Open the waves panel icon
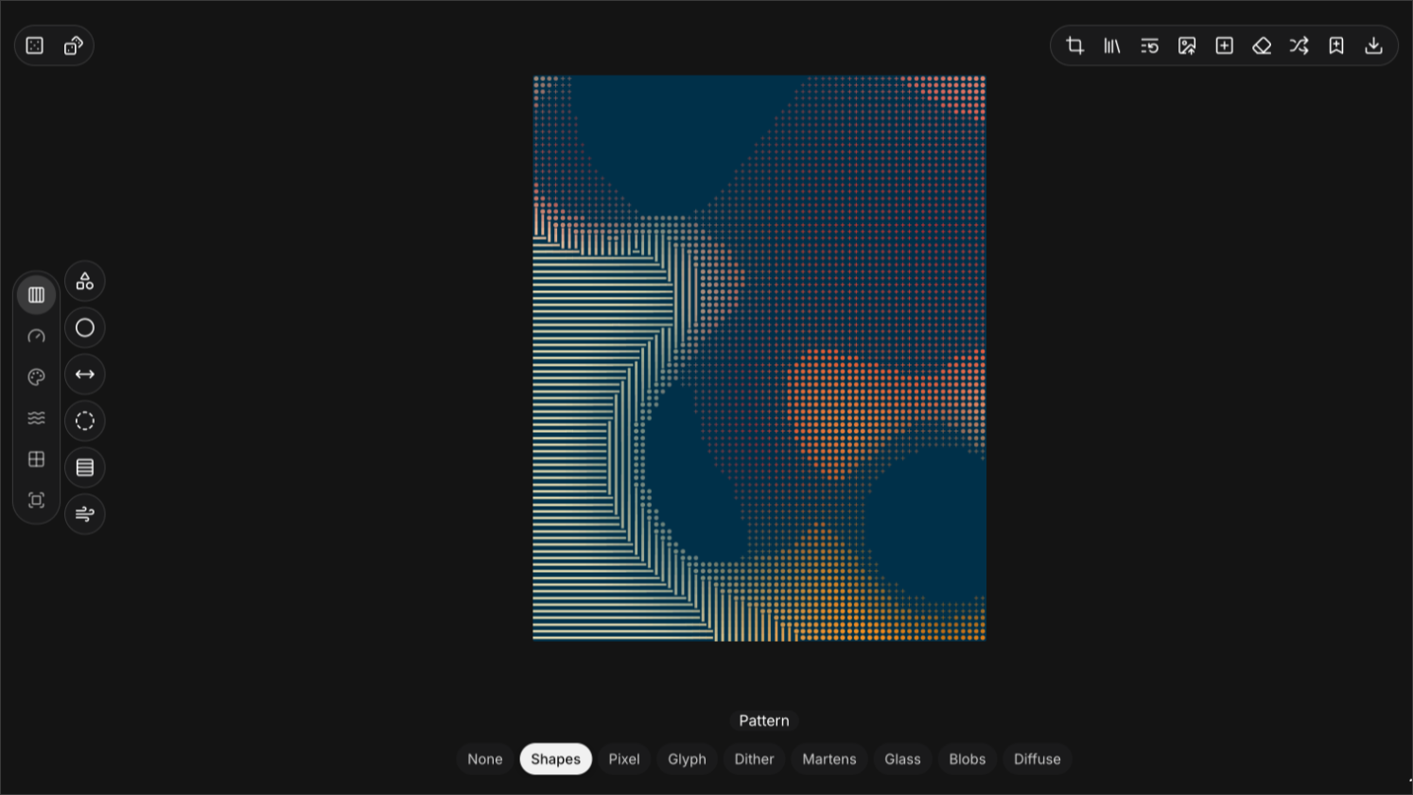Screen dimensions: 1413x795 coord(37,418)
